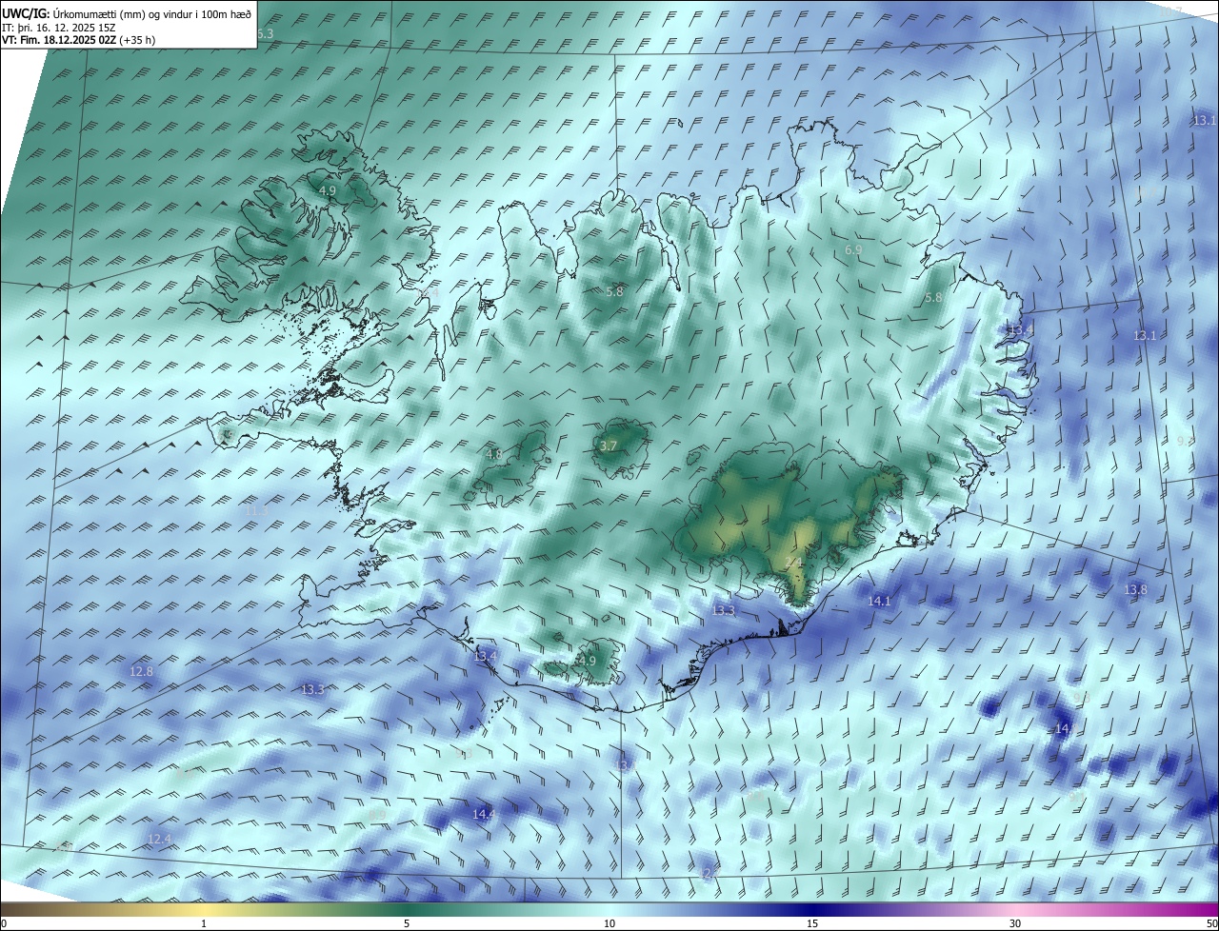Click the tick label 1 on the color scale

[x=204, y=923]
